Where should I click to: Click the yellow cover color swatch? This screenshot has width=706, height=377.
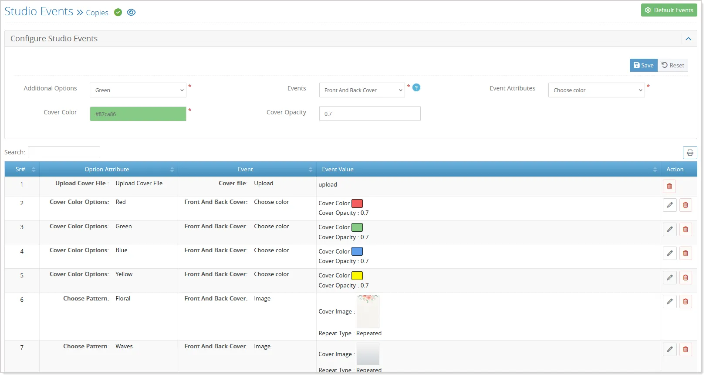(357, 275)
